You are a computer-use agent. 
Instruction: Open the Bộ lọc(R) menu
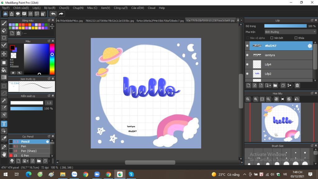(x=50, y=8)
